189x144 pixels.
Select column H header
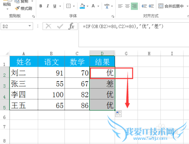(149, 53)
